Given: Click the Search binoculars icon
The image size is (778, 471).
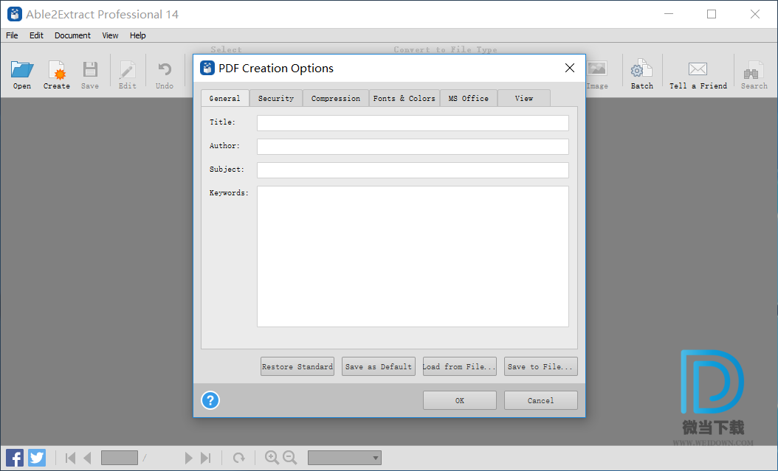Looking at the screenshot, I should tap(754, 70).
